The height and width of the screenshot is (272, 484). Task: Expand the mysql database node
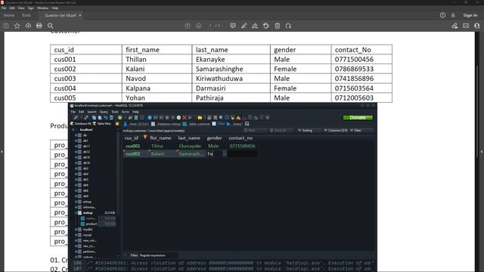pos(76,235)
